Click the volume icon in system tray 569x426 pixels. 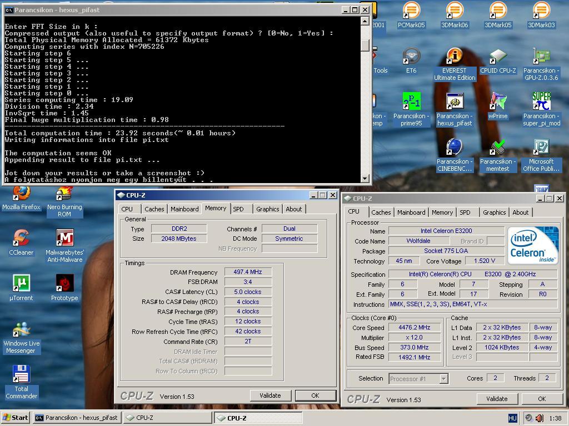540,418
